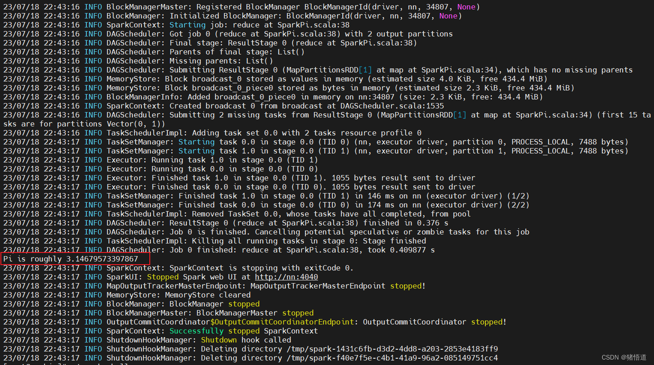The height and width of the screenshot is (365, 654).
Task: Click 'Deleting directory /tmp/spark-1431c6fb' line
Action: coord(251,349)
